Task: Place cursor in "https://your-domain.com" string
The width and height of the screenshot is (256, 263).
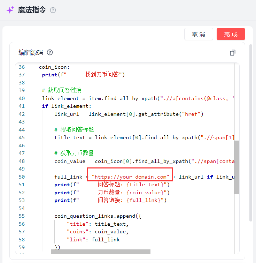Action: pyautogui.click(x=130, y=177)
